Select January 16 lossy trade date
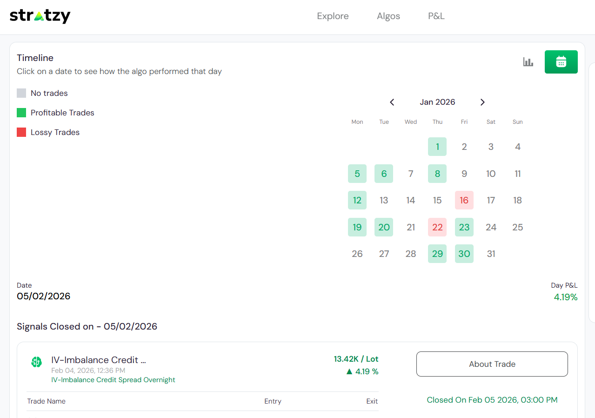Image resolution: width=595 pixels, height=418 pixels. click(x=464, y=200)
